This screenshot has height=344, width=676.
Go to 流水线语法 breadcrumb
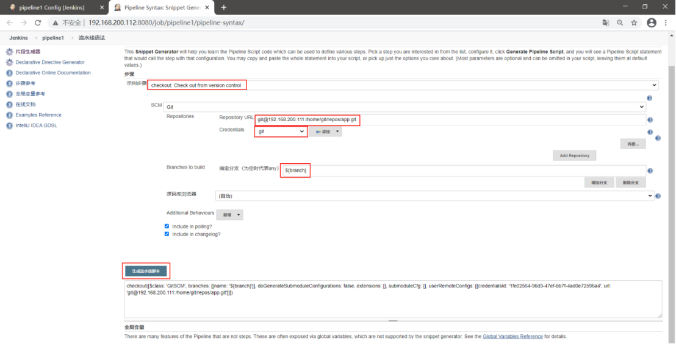[x=92, y=38]
